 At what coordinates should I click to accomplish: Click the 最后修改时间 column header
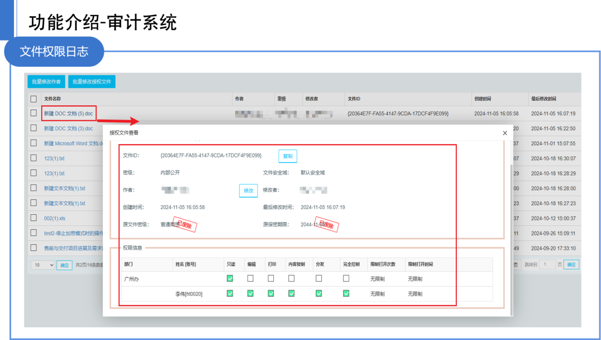pyautogui.click(x=544, y=99)
